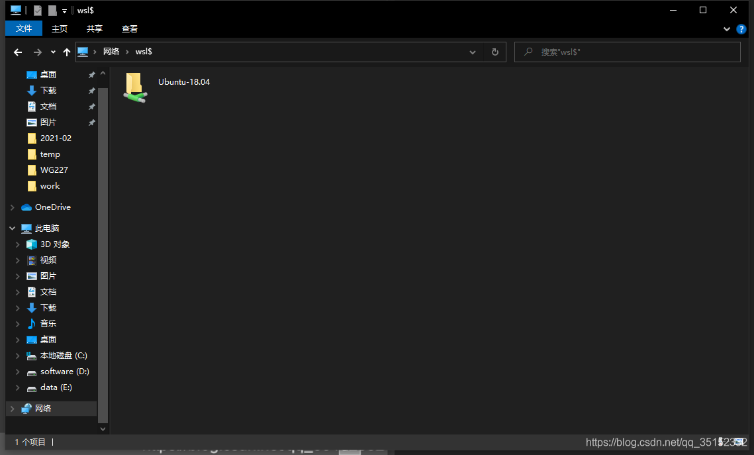Go forward with the right arrow
This screenshot has width=754, height=455.
pos(37,52)
